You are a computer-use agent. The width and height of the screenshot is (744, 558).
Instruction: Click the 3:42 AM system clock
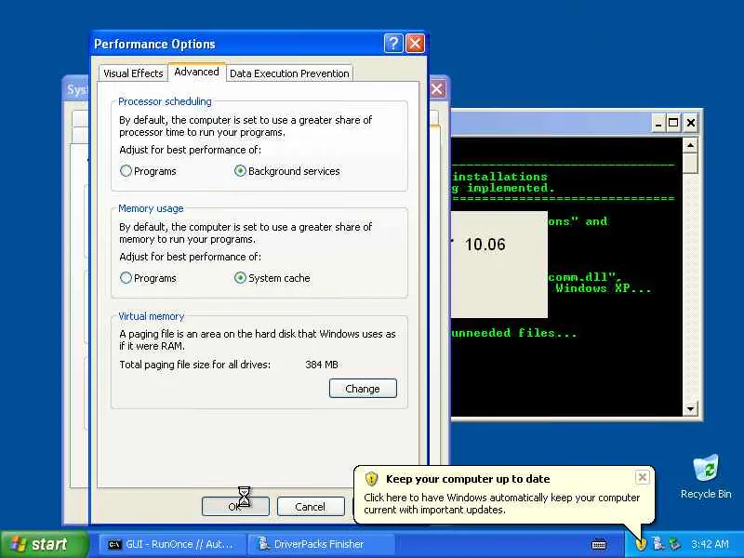coord(710,544)
